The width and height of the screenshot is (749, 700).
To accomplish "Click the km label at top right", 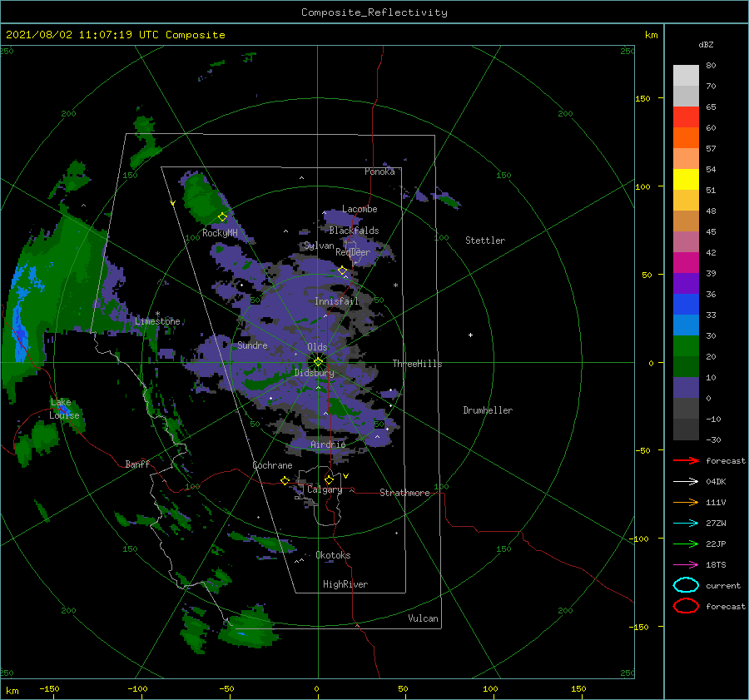I will click(x=651, y=35).
